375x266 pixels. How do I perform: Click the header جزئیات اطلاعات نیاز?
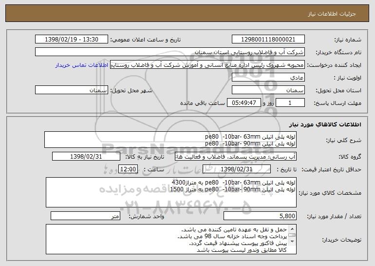click(332, 14)
